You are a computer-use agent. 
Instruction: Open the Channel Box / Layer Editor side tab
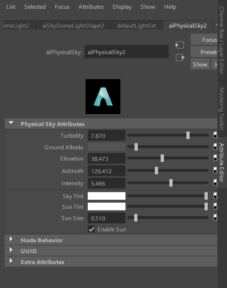click(x=222, y=40)
